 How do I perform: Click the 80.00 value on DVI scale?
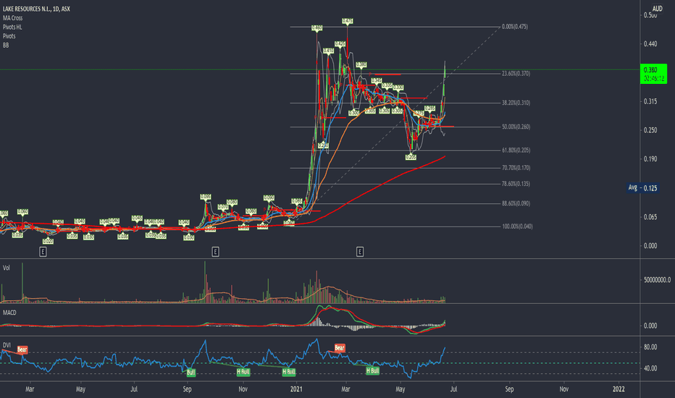point(650,347)
